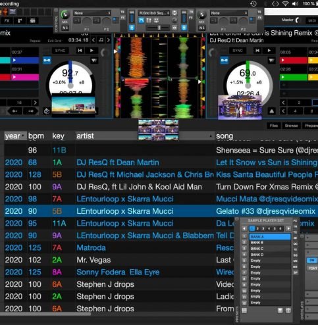Trigger the green cue point at 02:26
Image resolution: width=318 pixels, height=325 pixels.
click(x=294, y=77)
